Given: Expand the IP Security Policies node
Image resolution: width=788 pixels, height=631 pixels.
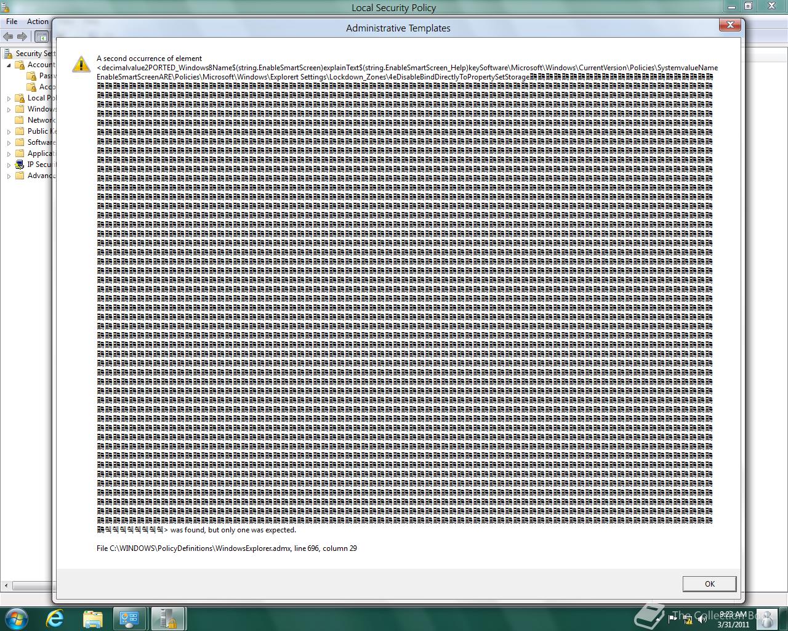Looking at the screenshot, I should pyautogui.click(x=9, y=165).
